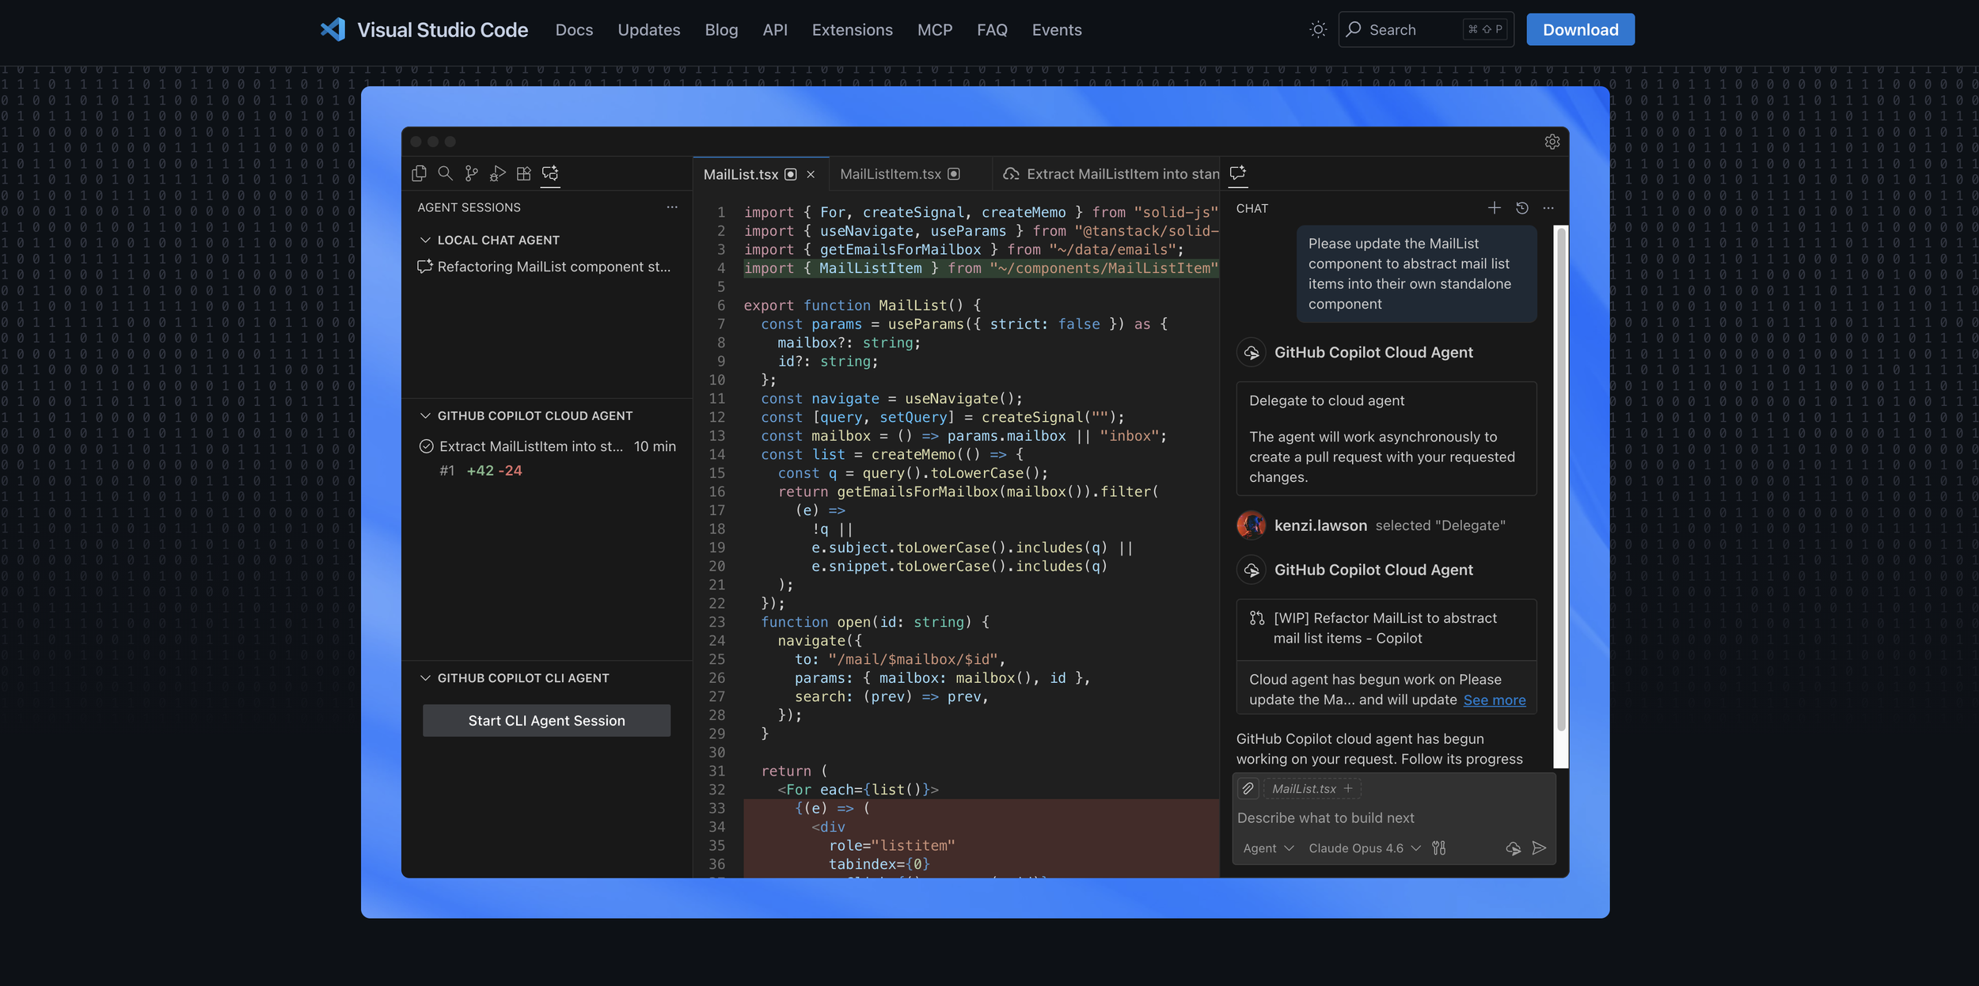1979x986 pixels.
Task: Toggle the light/dark theme sun icon
Action: click(x=1317, y=30)
